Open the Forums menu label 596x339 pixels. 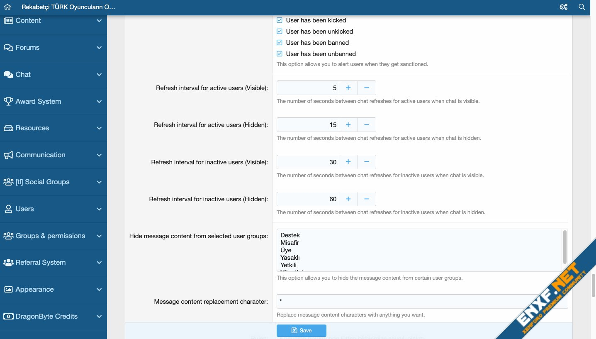(27, 47)
